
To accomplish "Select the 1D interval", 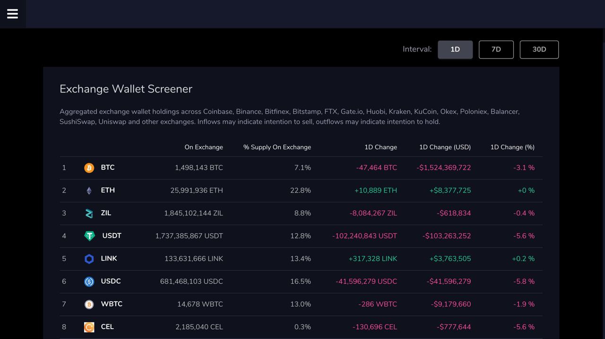I will point(455,50).
